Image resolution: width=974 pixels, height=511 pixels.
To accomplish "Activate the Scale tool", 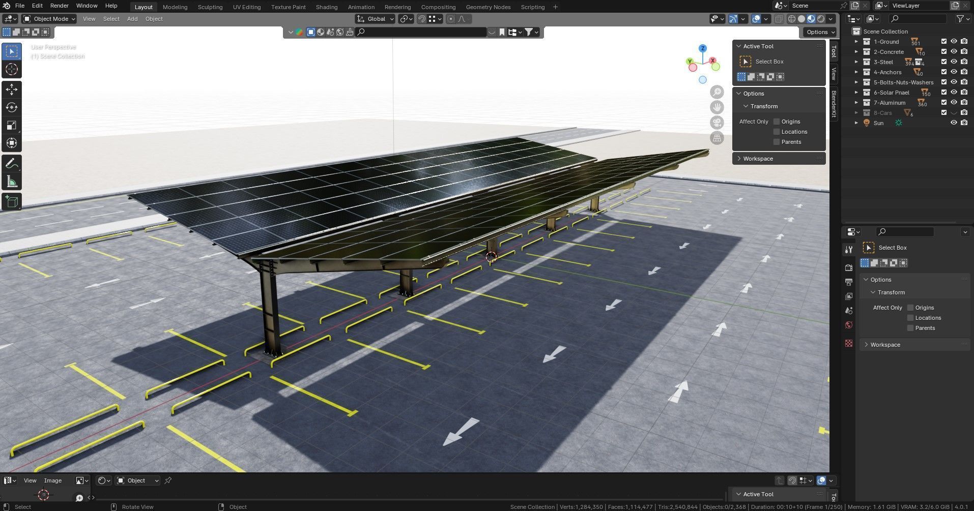I will click(12, 125).
